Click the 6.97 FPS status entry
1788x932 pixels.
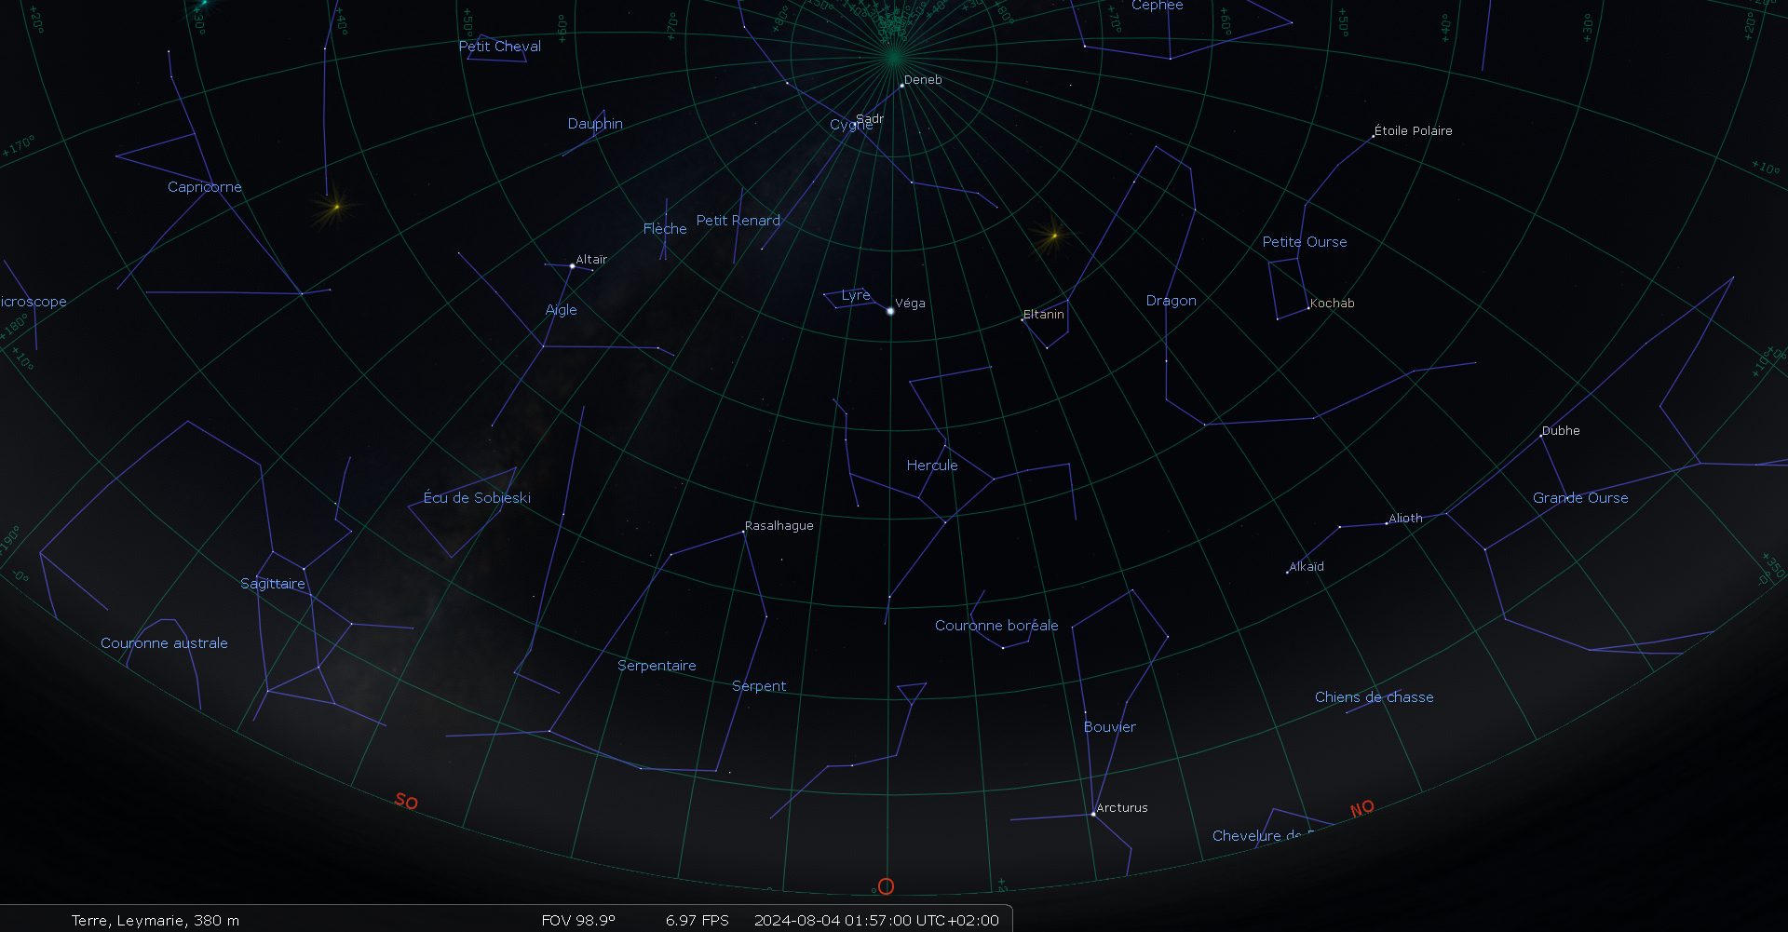(698, 921)
